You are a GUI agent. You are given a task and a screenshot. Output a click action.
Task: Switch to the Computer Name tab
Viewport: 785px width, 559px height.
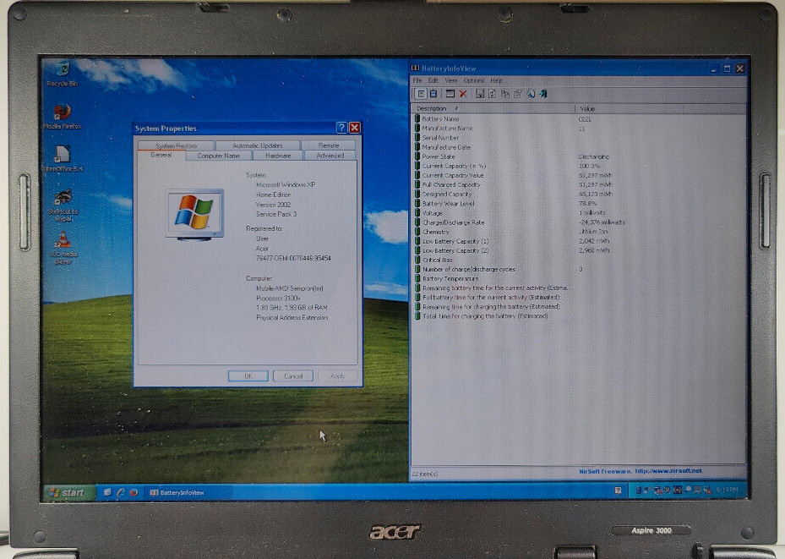point(218,156)
